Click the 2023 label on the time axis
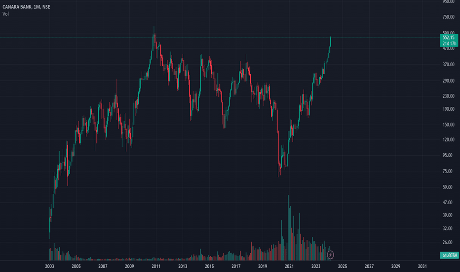Screen dimensions: 460x272 [x=316, y=266]
